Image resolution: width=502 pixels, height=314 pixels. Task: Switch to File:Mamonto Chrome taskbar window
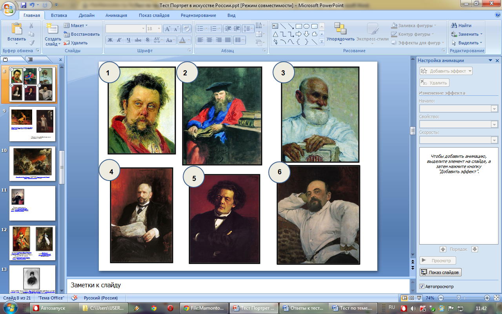pyautogui.click(x=204, y=308)
